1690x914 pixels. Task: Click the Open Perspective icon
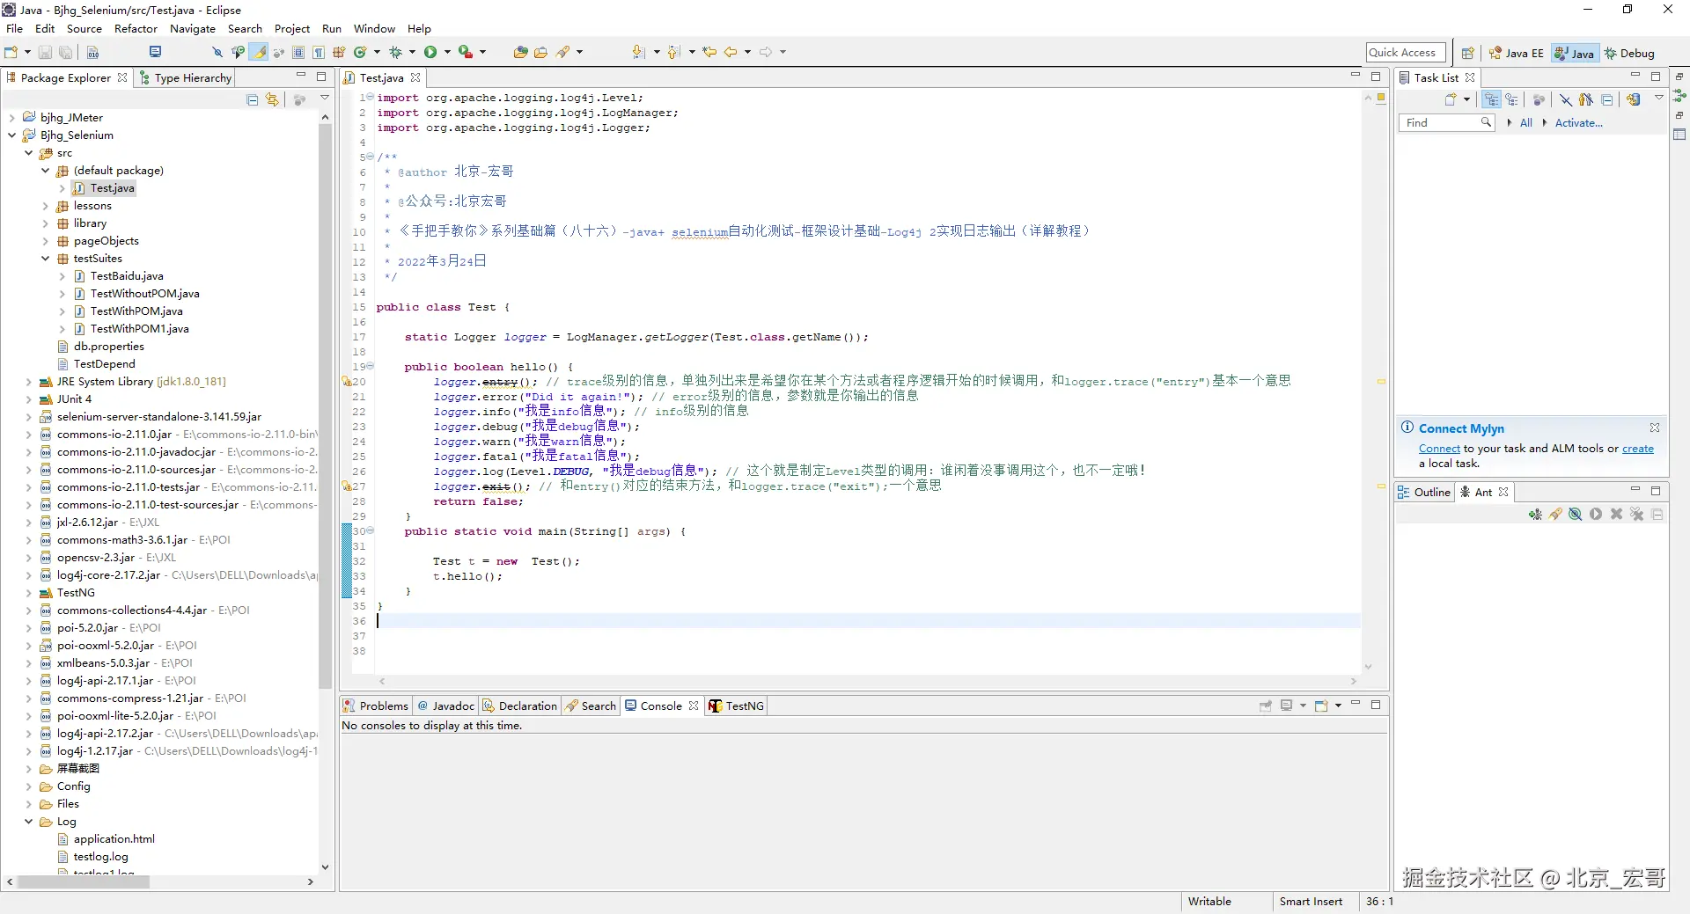tap(1467, 54)
